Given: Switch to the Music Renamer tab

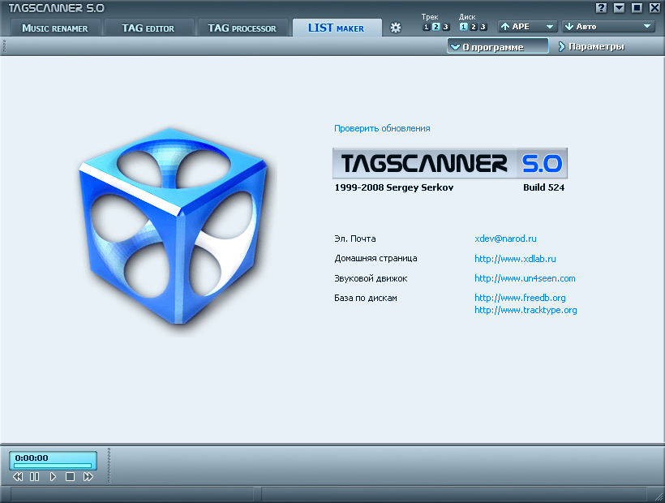Looking at the screenshot, I should tap(55, 28).
